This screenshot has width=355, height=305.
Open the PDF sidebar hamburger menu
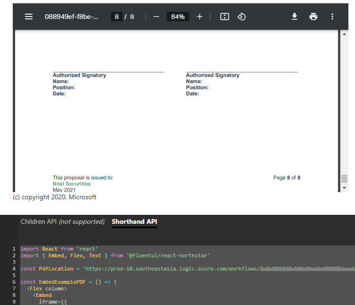pyautogui.click(x=29, y=17)
